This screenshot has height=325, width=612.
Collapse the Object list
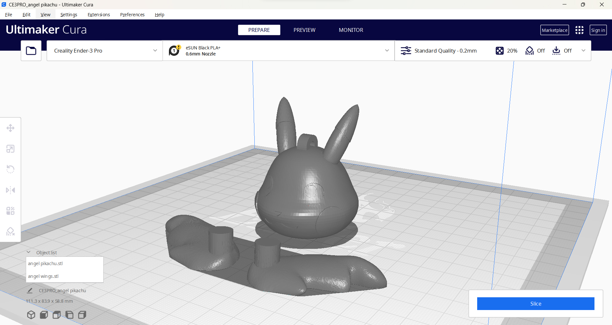tap(29, 252)
